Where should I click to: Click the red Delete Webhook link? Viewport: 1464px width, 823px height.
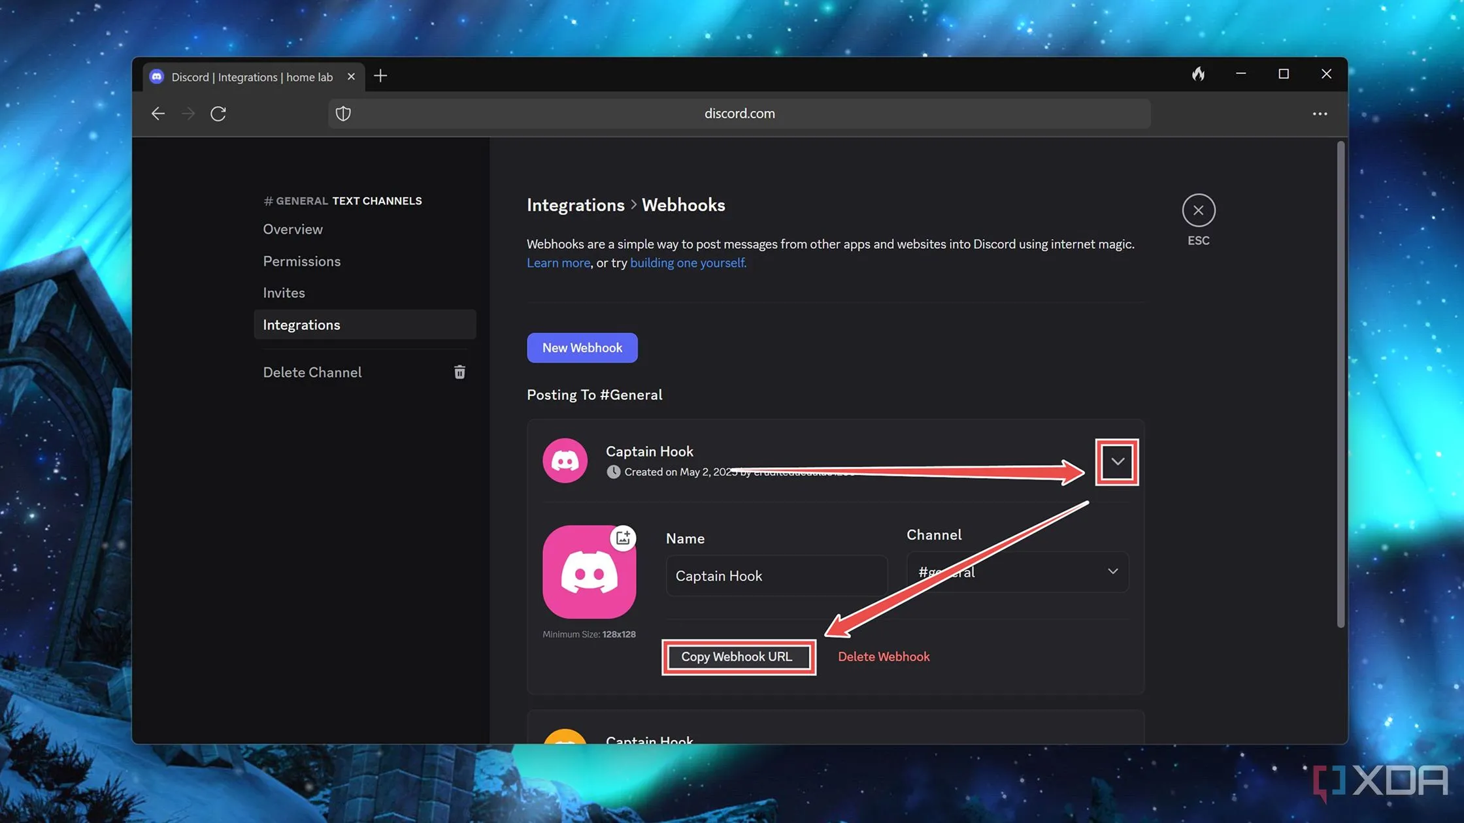[x=883, y=657]
